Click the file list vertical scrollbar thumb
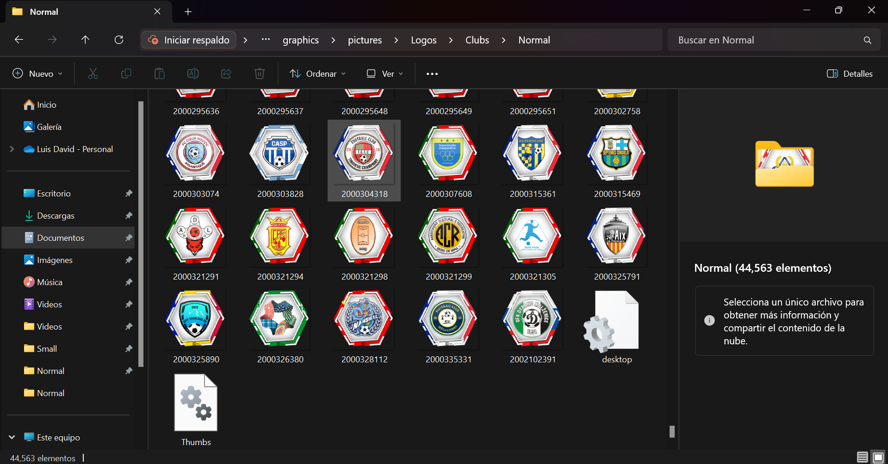 (x=672, y=432)
